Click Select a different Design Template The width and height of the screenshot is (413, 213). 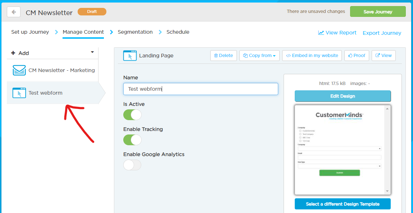pos(343,204)
